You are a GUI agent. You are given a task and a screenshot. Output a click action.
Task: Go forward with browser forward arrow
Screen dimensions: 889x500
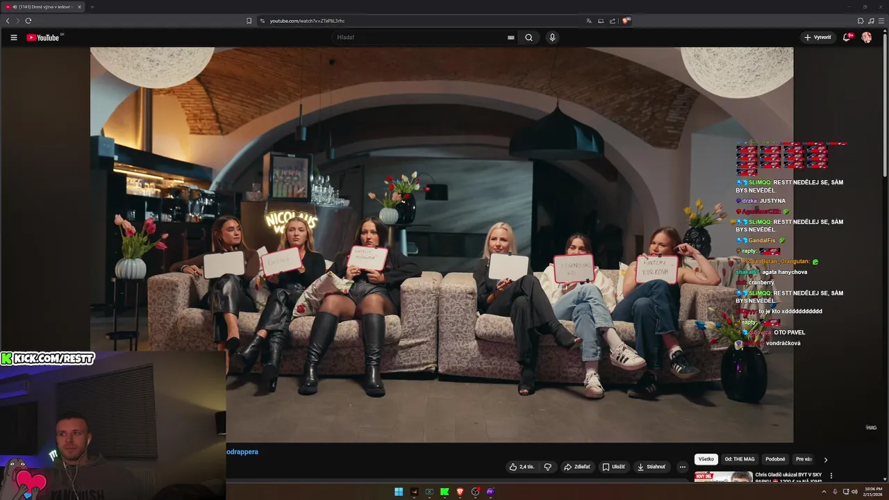[x=17, y=21]
